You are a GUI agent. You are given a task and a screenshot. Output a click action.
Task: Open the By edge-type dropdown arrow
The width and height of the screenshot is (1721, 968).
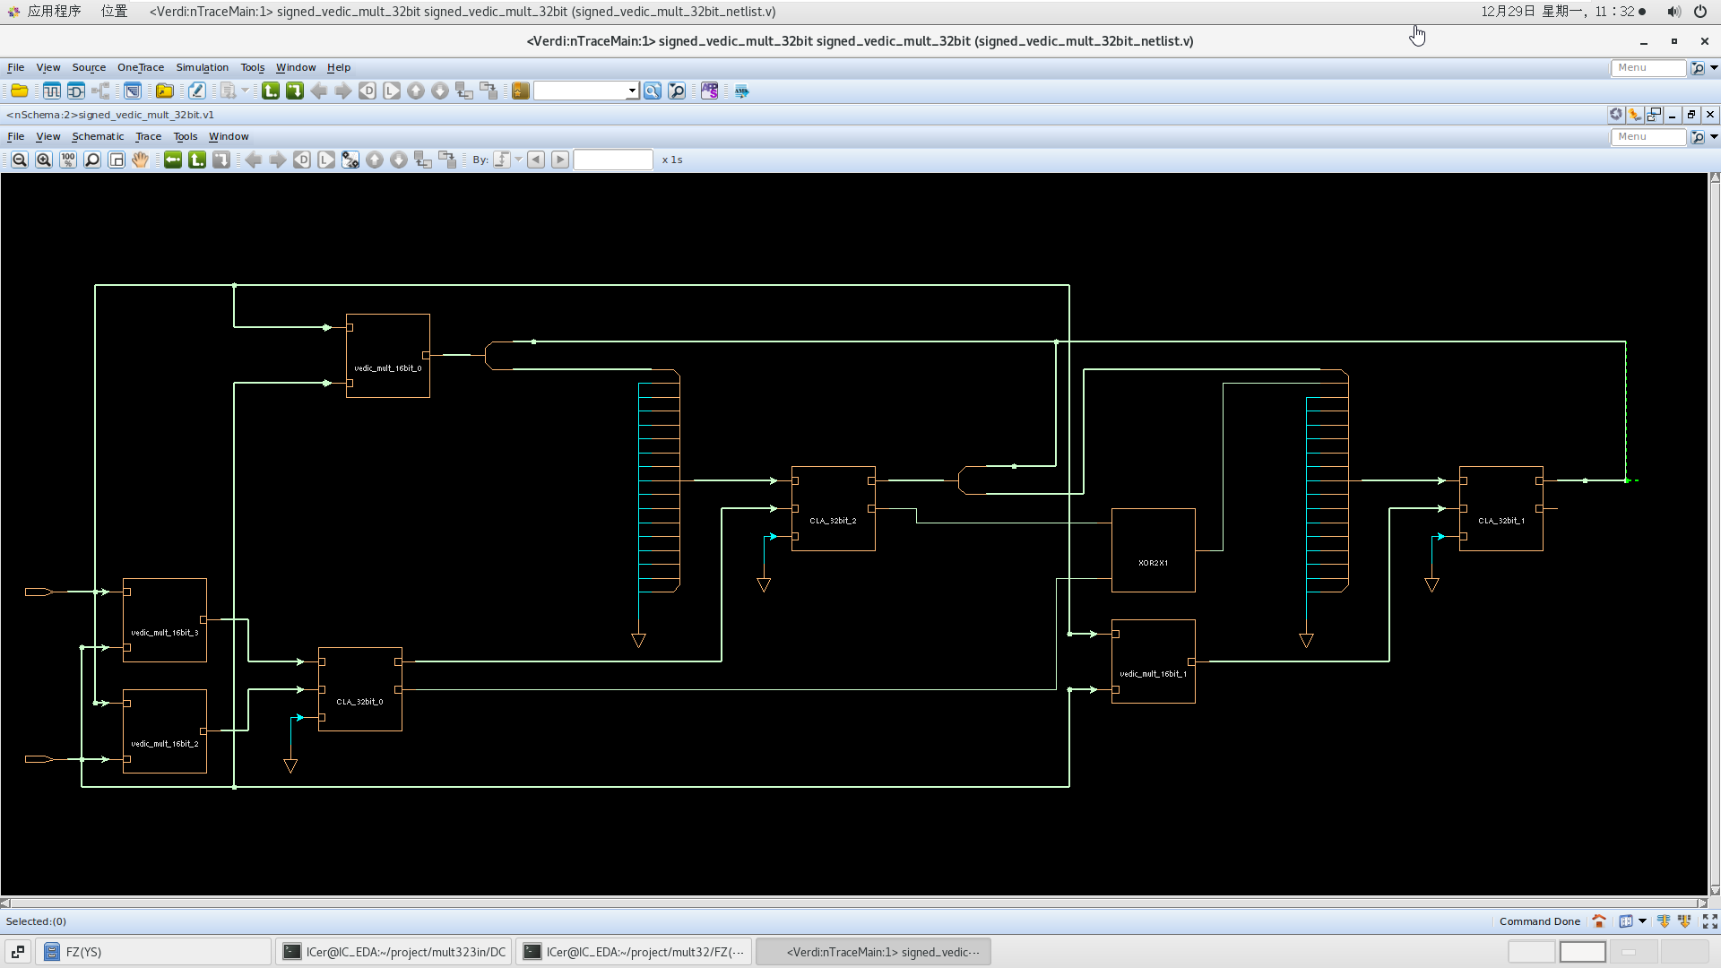tap(518, 160)
